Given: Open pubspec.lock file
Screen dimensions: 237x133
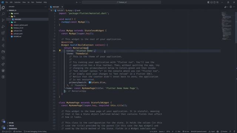Looking at the screenshot, I should point(27,31).
